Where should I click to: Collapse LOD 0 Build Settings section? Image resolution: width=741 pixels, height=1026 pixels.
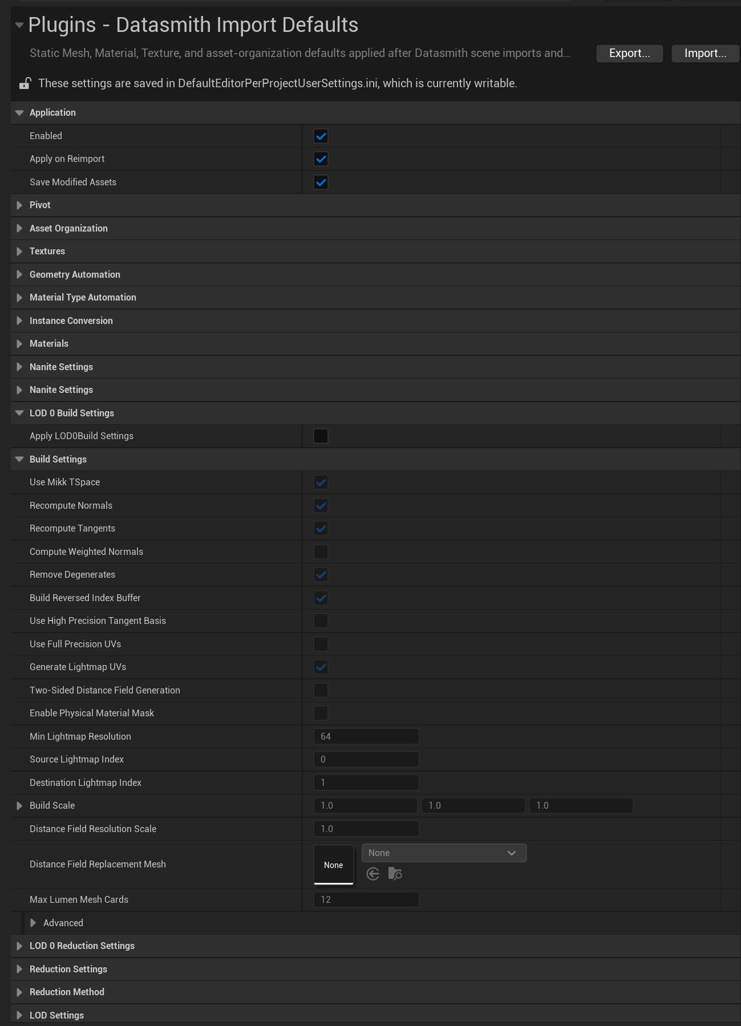pyautogui.click(x=19, y=413)
